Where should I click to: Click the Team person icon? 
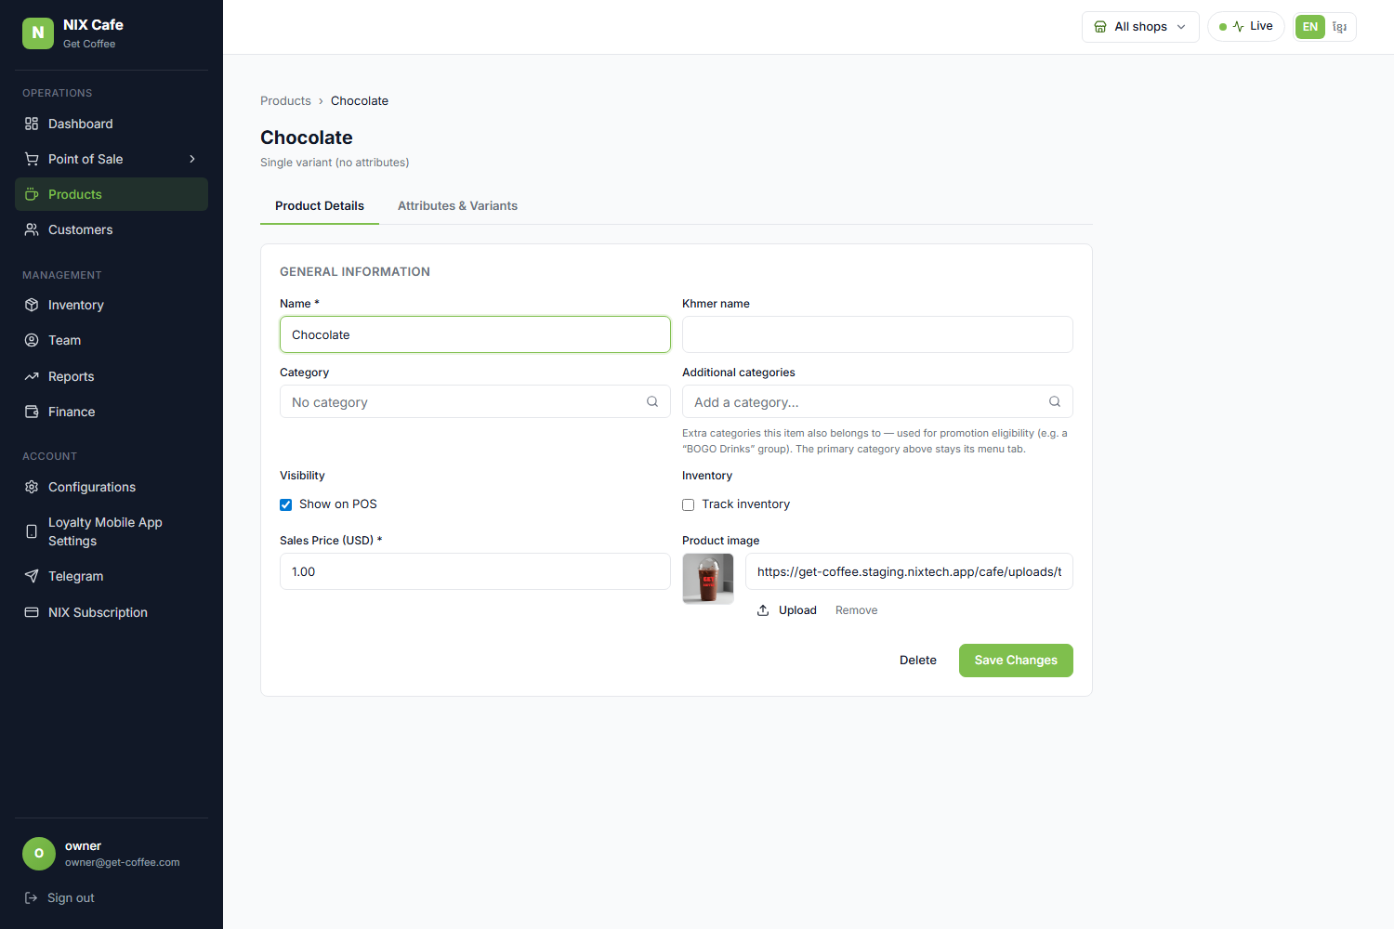click(32, 340)
